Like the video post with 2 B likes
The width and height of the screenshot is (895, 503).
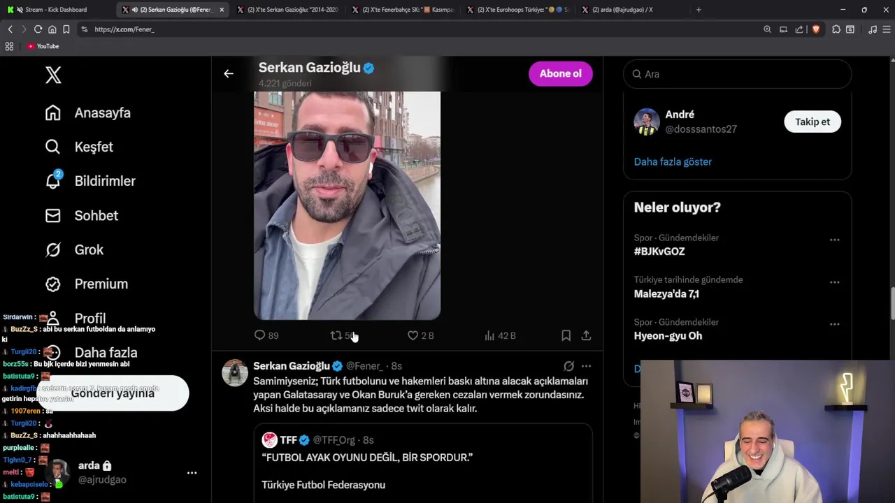point(420,335)
